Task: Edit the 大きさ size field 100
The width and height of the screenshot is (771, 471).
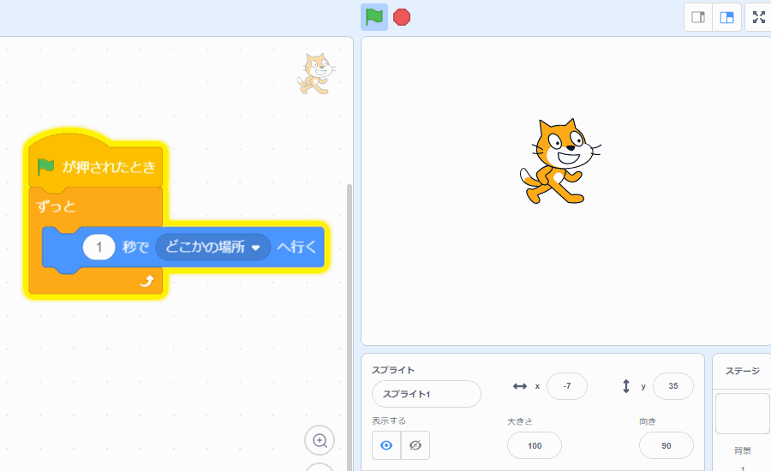Action: point(535,445)
